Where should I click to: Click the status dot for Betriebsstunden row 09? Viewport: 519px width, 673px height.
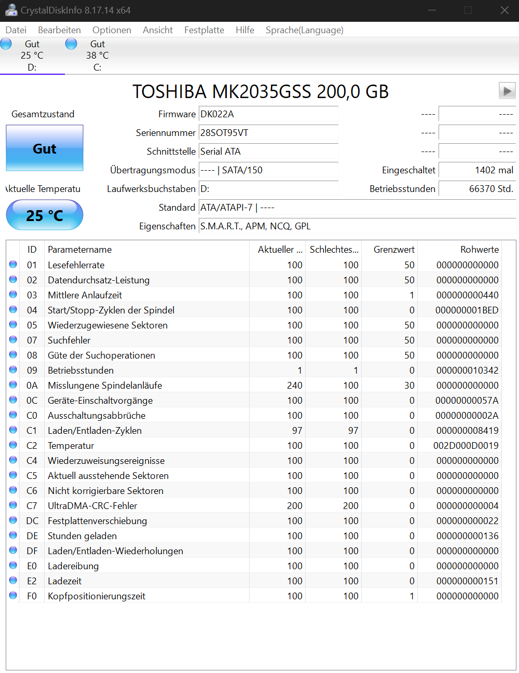tap(13, 369)
